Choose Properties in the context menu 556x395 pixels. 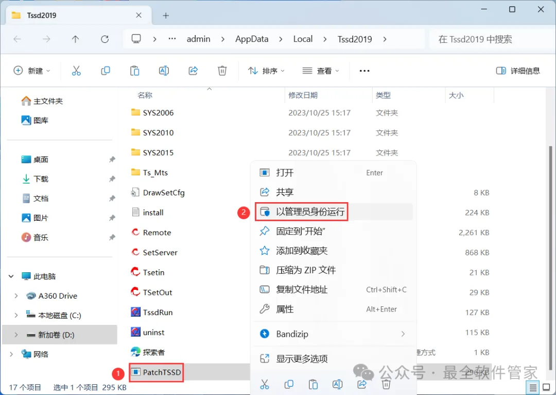click(x=334, y=309)
